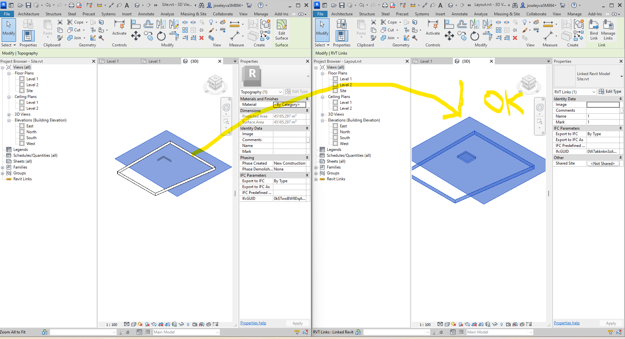Open the Topography (1) filter dropdown
625x339 pixels.
coord(261,92)
